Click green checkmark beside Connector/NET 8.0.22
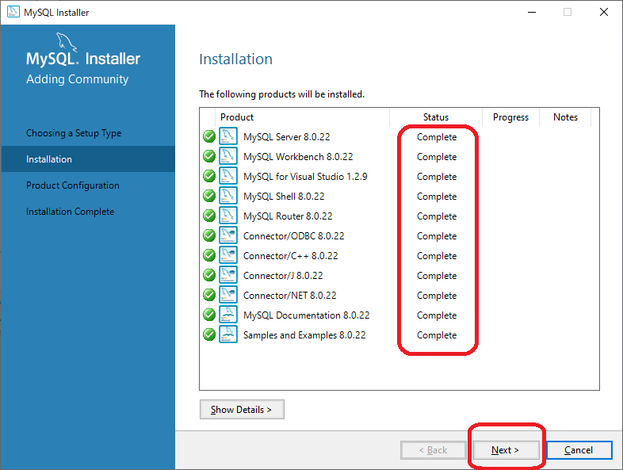 (x=209, y=295)
